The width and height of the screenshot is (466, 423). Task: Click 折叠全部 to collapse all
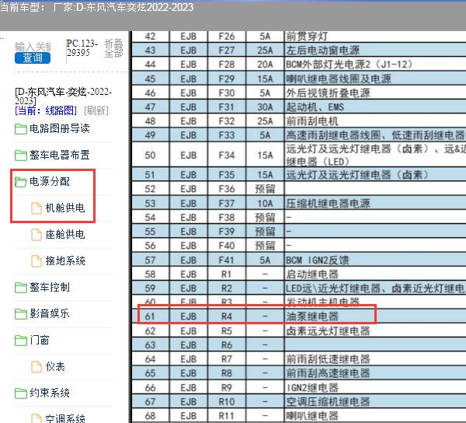pos(113,48)
